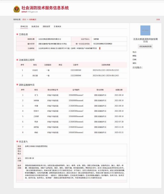Click the shhxf.119.gov.cn address text
The width and height of the screenshot is (164, 194).
(x=29, y=12)
